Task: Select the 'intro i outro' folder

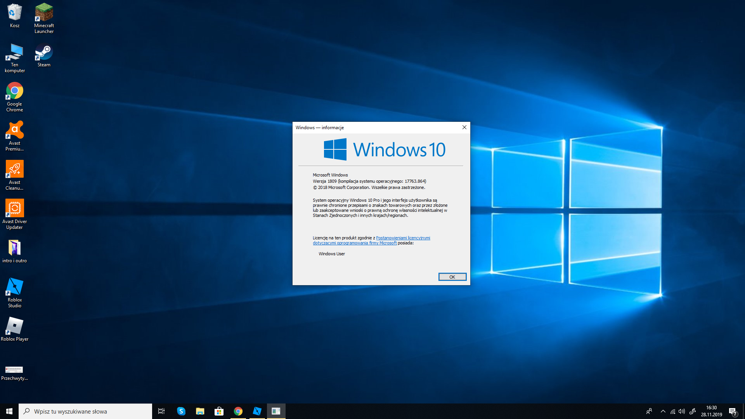Action: (14, 251)
